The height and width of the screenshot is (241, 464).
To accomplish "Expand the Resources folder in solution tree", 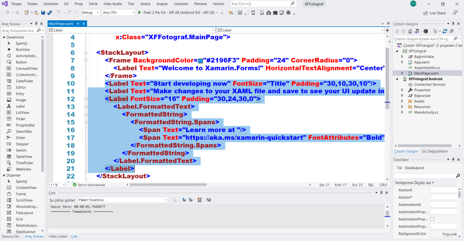I will pyautogui.click(x=402, y=107).
